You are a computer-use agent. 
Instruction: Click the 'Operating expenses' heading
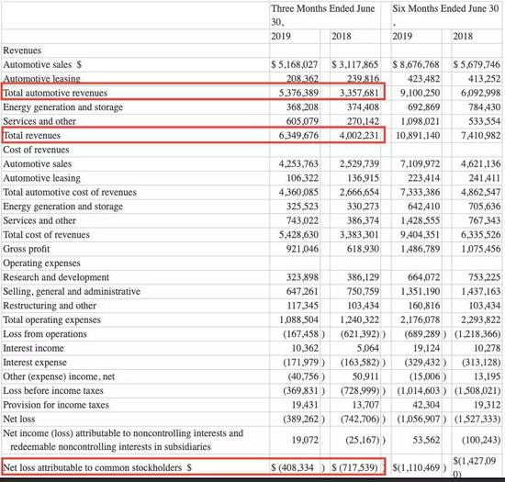click(x=42, y=263)
